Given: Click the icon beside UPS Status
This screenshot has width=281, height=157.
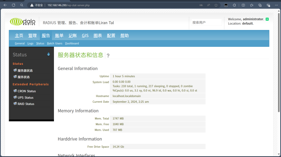Looking at the screenshot, I should click(15, 97).
